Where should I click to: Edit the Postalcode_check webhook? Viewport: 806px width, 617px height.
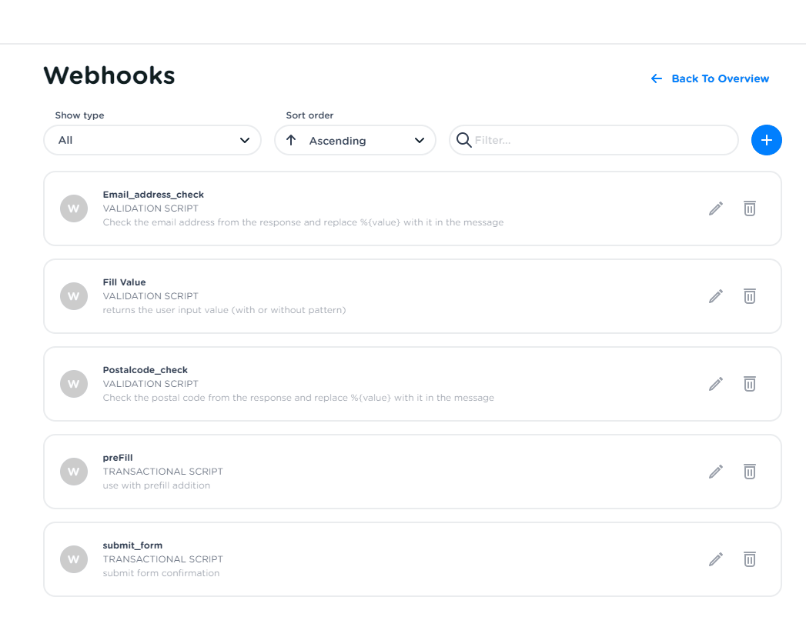[715, 384]
